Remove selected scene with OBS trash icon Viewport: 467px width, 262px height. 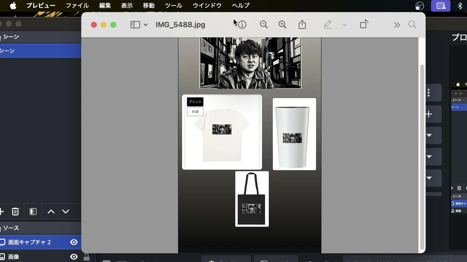pyautogui.click(x=15, y=211)
